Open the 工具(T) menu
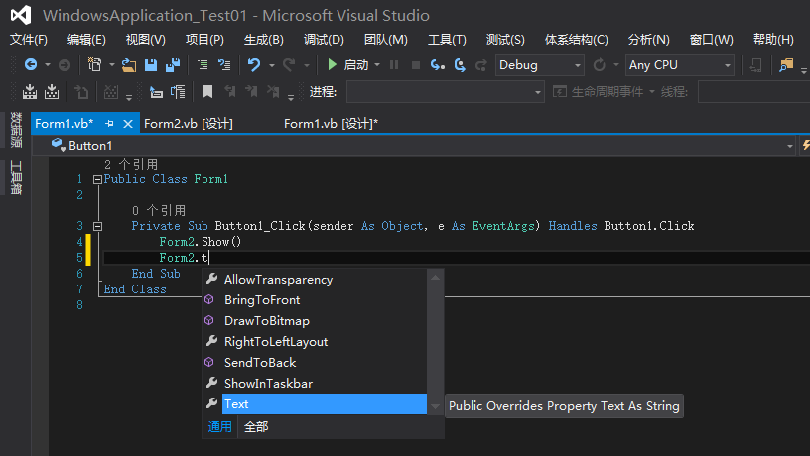 [447, 40]
